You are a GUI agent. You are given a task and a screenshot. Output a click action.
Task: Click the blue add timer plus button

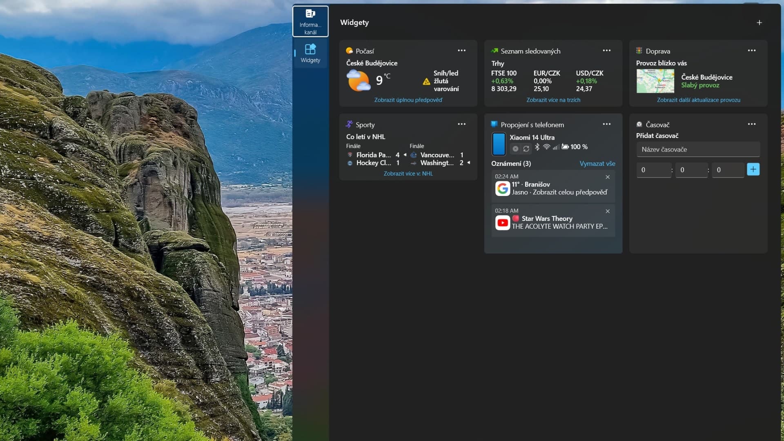pos(753,169)
